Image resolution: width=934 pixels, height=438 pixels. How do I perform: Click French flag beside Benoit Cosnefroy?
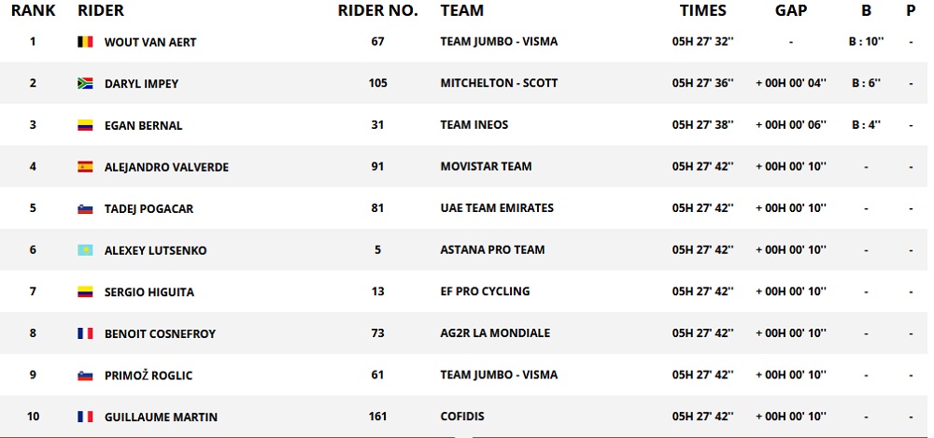85,333
